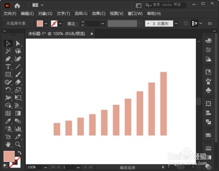Open the artboard number dropdown
Viewport: 219px width, 171px height.
pos(78,168)
